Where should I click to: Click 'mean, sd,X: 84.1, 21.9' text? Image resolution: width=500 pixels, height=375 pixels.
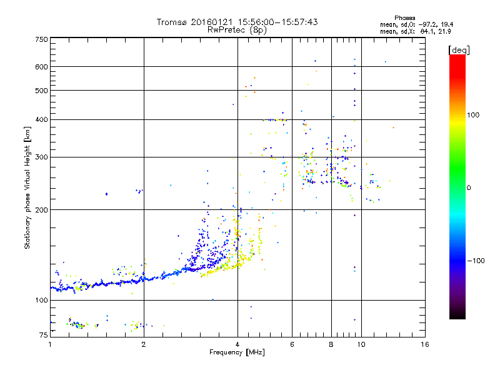[x=415, y=31]
